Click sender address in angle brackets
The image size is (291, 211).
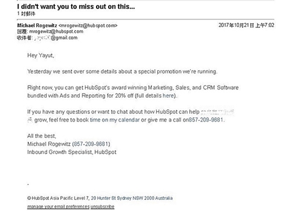[x=88, y=26]
